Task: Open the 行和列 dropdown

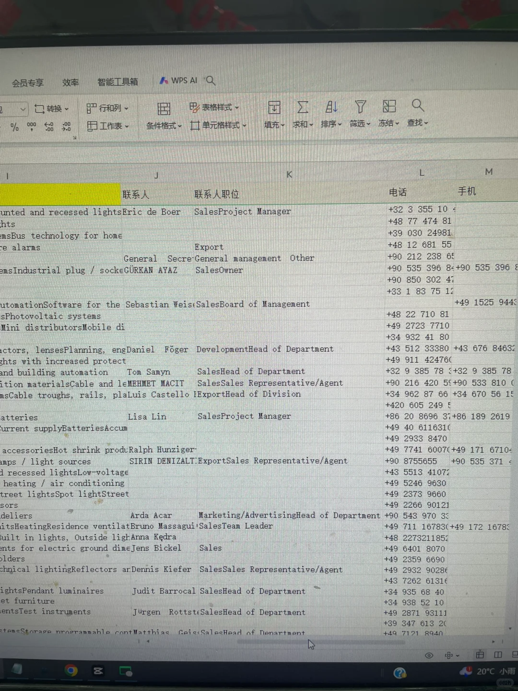Action: pyautogui.click(x=107, y=108)
